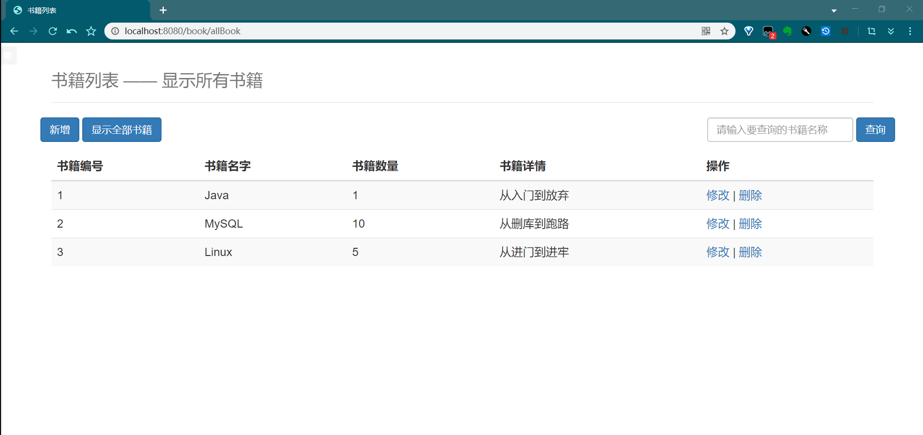The height and width of the screenshot is (435, 923).
Task: Open extension icon with red badge 2
Action: pyautogui.click(x=769, y=32)
